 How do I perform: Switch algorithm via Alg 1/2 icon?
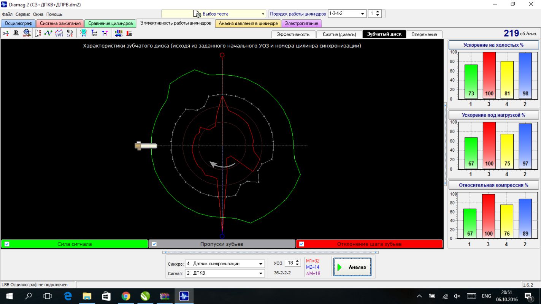[x=70, y=33]
